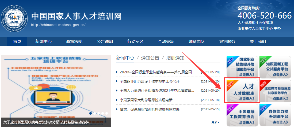Click the date [2021-05-15]

coord(210,109)
